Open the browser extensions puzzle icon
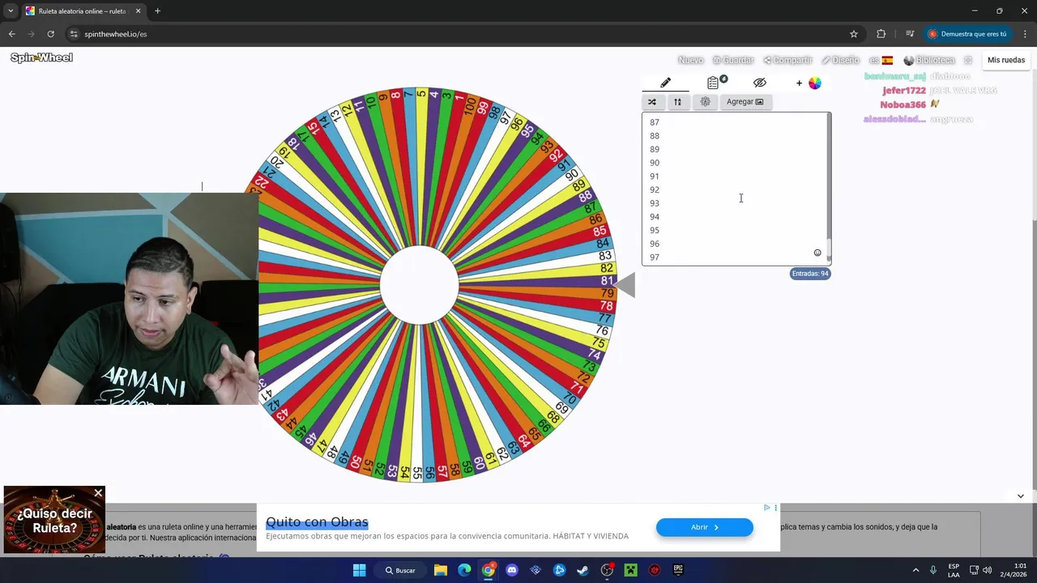 tap(881, 34)
